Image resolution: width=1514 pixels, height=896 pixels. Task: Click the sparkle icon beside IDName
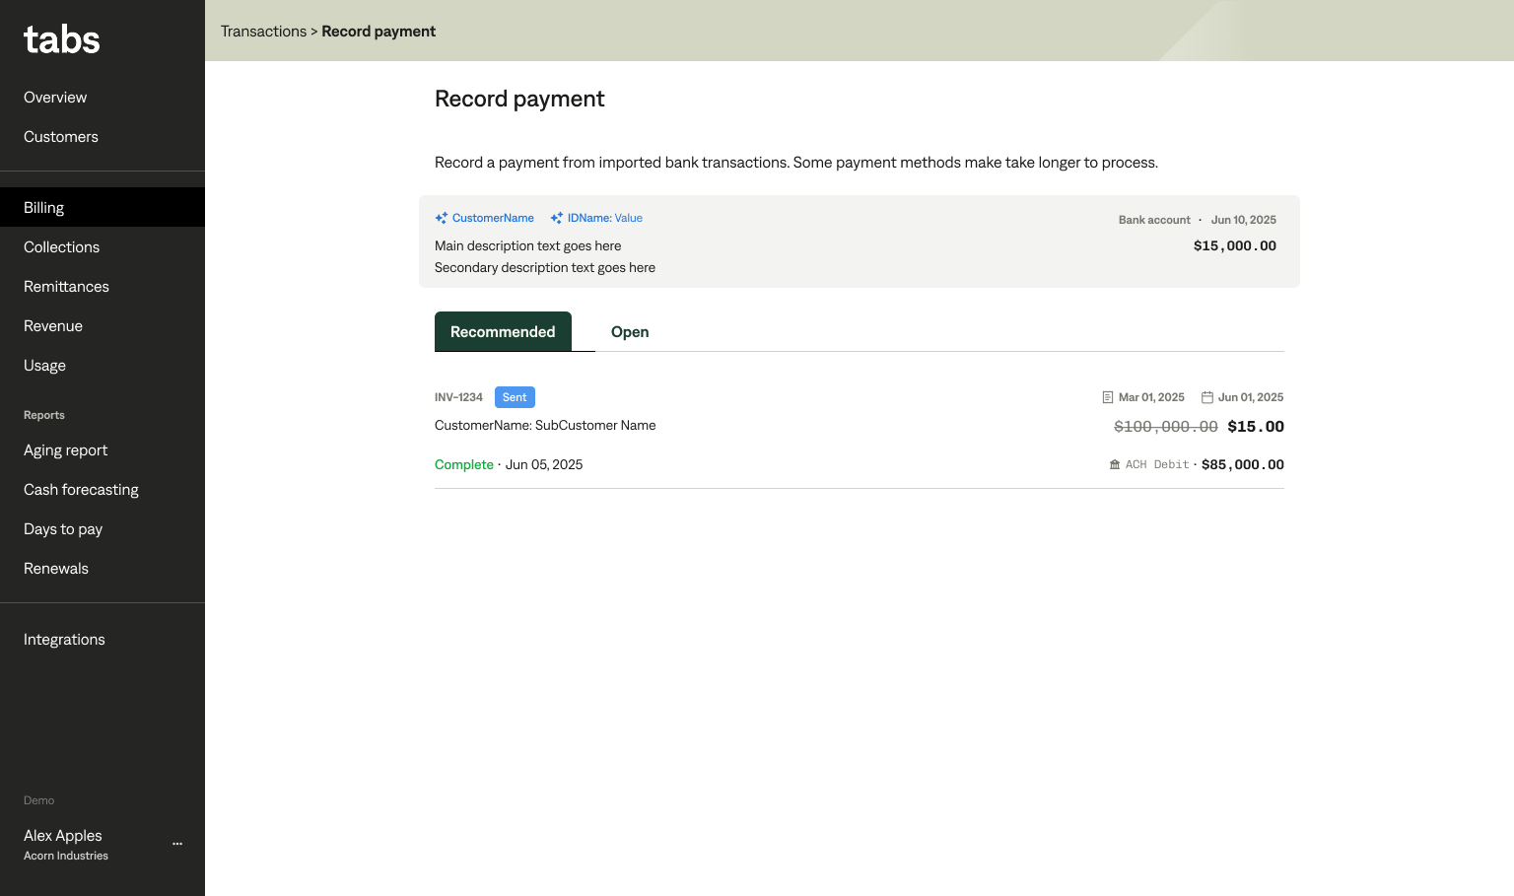[557, 218]
